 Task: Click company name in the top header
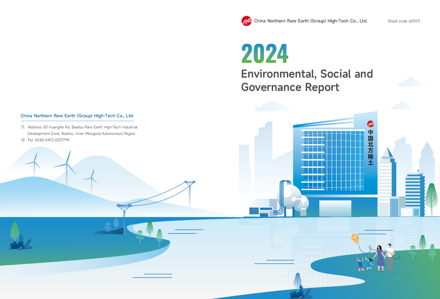[310, 21]
